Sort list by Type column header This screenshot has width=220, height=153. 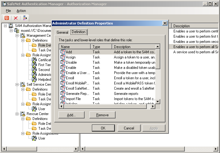(x=101, y=47)
